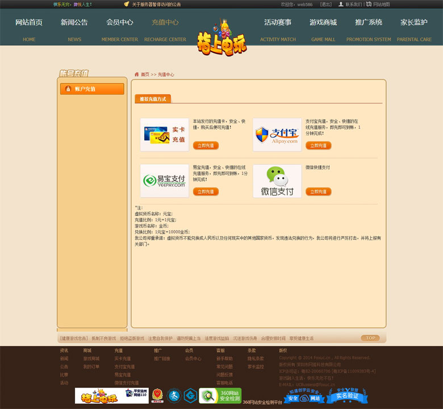Click the TOP back-to-top button
This screenshot has height=409, width=443.
click(x=370, y=338)
